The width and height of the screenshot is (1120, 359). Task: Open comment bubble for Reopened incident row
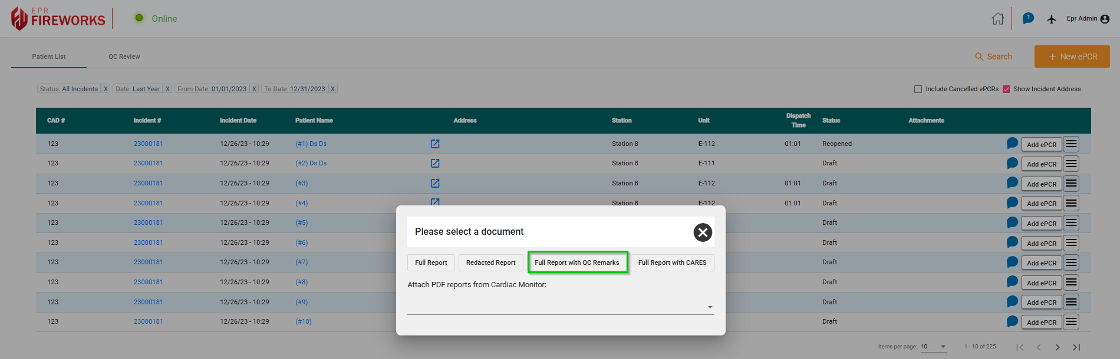tap(1012, 144)
